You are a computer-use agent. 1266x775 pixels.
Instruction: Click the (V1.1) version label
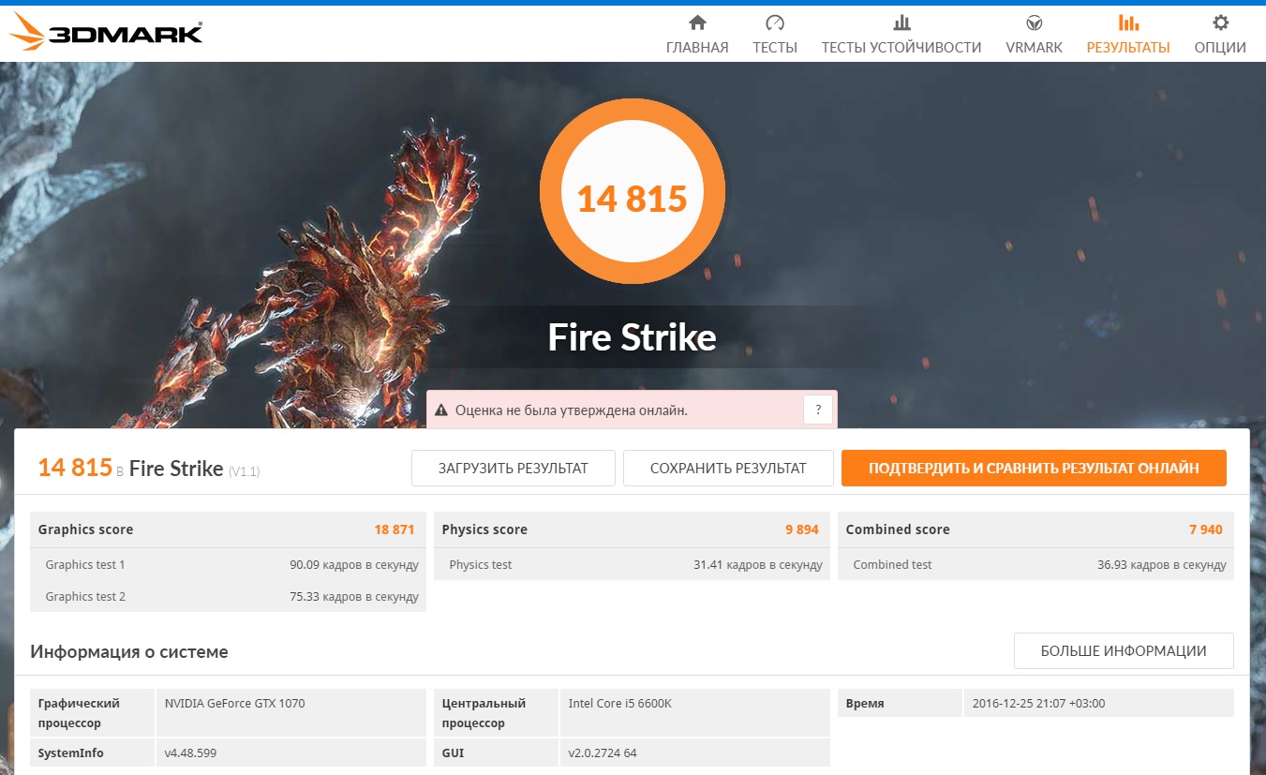tap(244, 471)
